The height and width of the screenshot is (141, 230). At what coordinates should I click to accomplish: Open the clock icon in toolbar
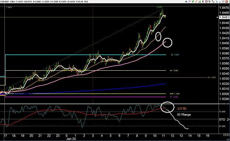point(206,1)
